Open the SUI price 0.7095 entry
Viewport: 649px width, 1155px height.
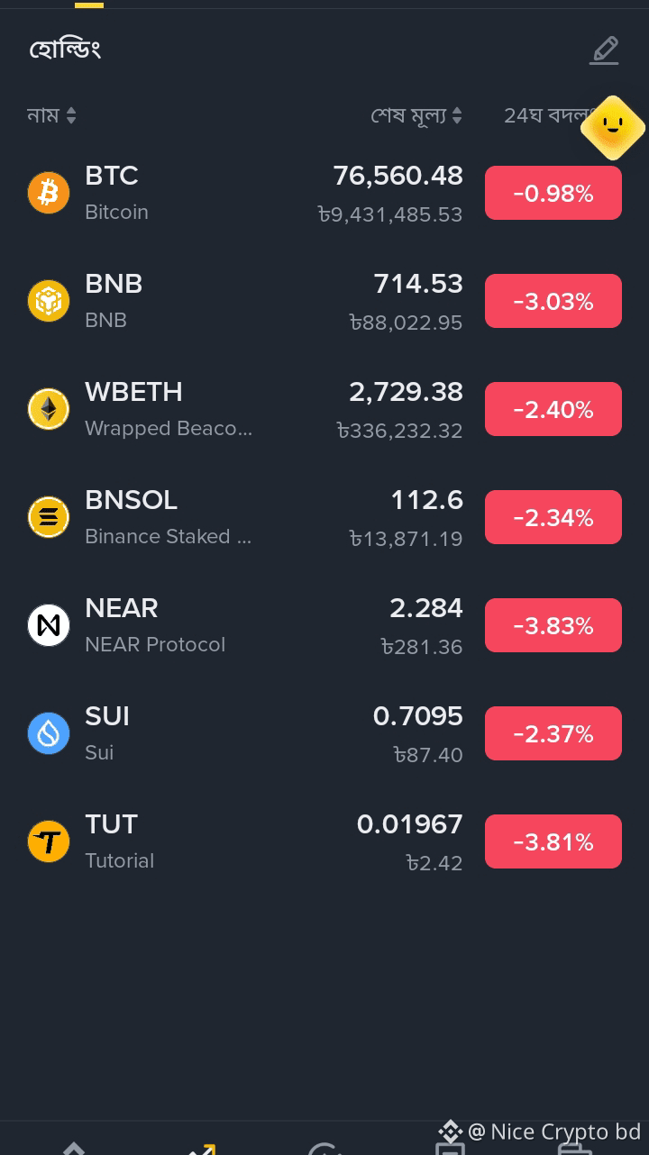(418, 716)
